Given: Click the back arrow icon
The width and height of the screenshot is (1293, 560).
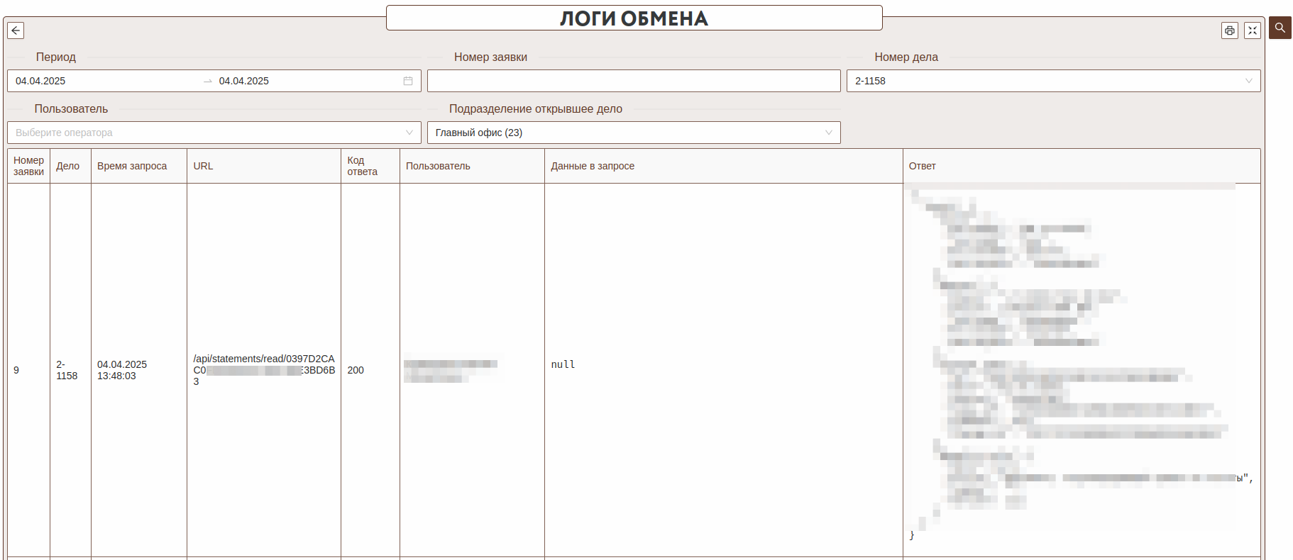Looking at the screenshot, I should coord(16,30).
